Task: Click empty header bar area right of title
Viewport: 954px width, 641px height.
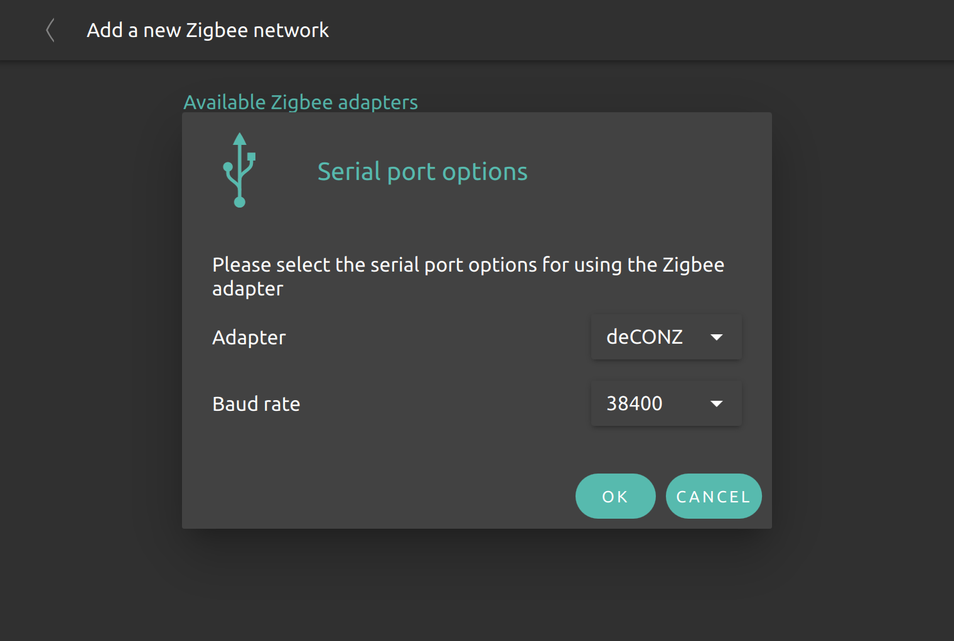Action: 640,30
